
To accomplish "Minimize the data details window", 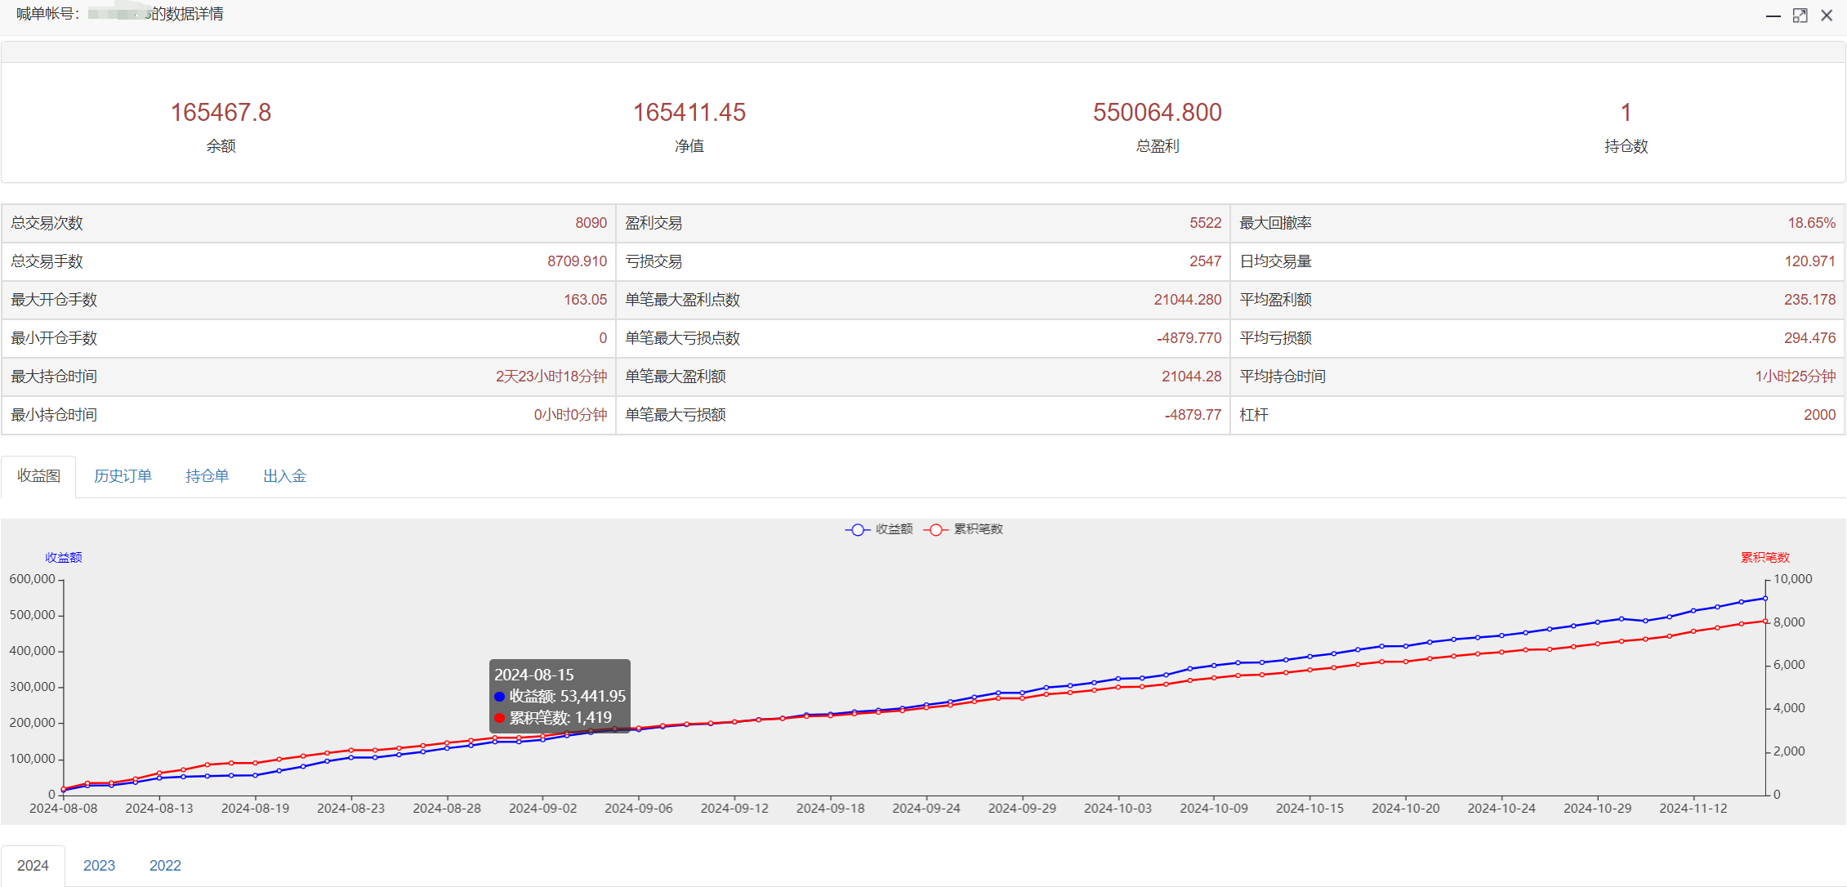I will 1773,16.
